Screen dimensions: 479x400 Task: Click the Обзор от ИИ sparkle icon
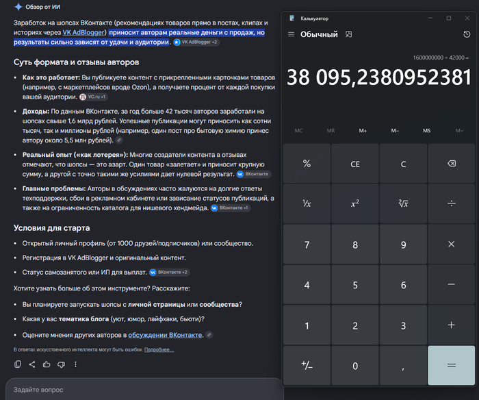18,7
